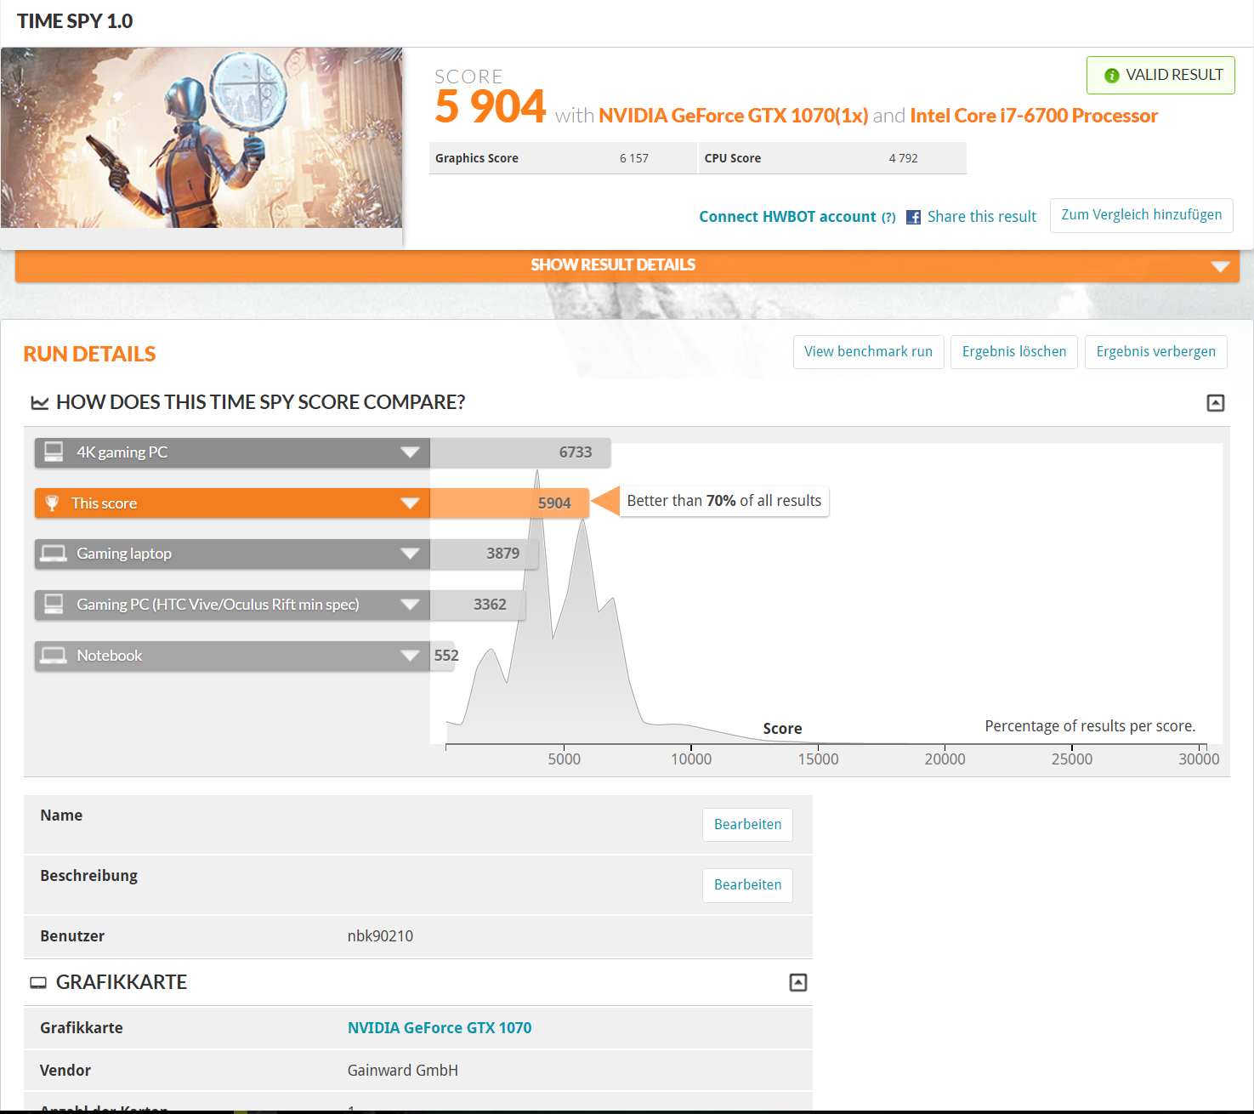
Task: Click the desktop icon in HTC Vive/Oculus Rift row
Action: pyautogui.click(x=54, y=604)
